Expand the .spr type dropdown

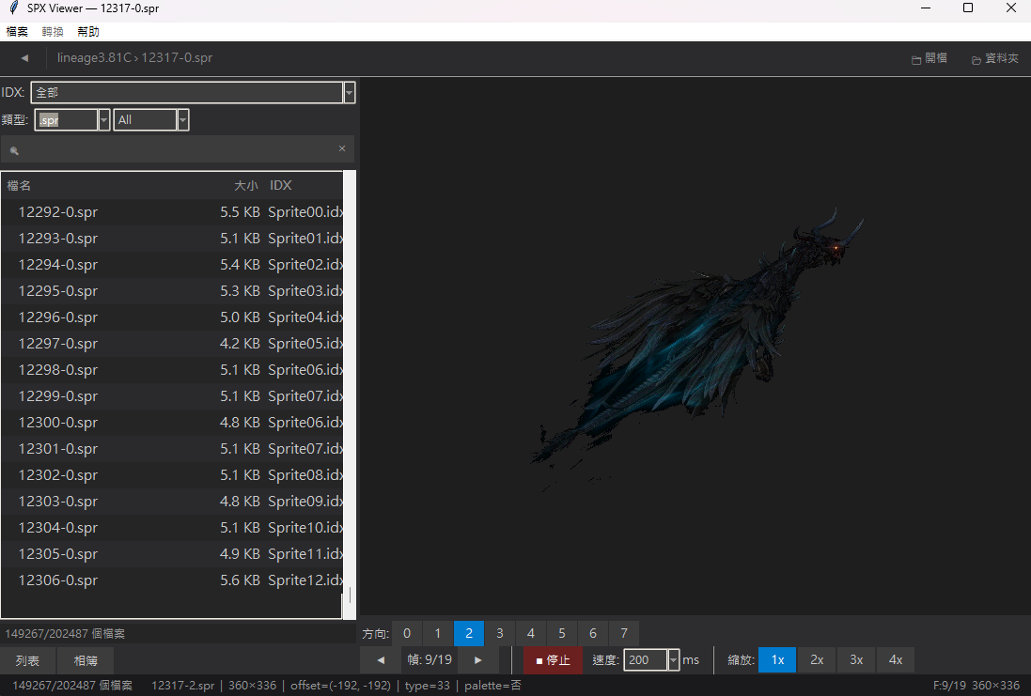point(104,119)
